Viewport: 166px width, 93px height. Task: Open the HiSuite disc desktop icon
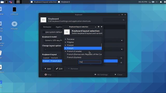click(x=14, y=25)
